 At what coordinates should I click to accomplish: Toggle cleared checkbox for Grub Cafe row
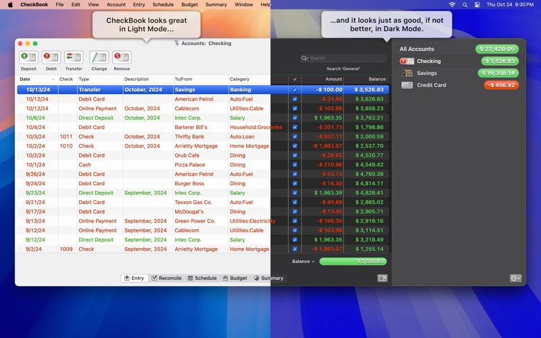click(295, 155)
